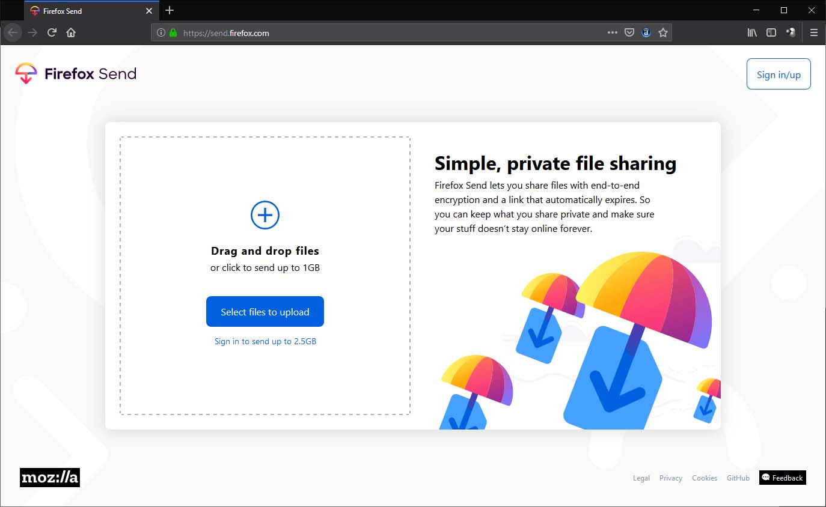826x507 pixels.
Task: Open the Privacy footer link
Action: (671, 478)
